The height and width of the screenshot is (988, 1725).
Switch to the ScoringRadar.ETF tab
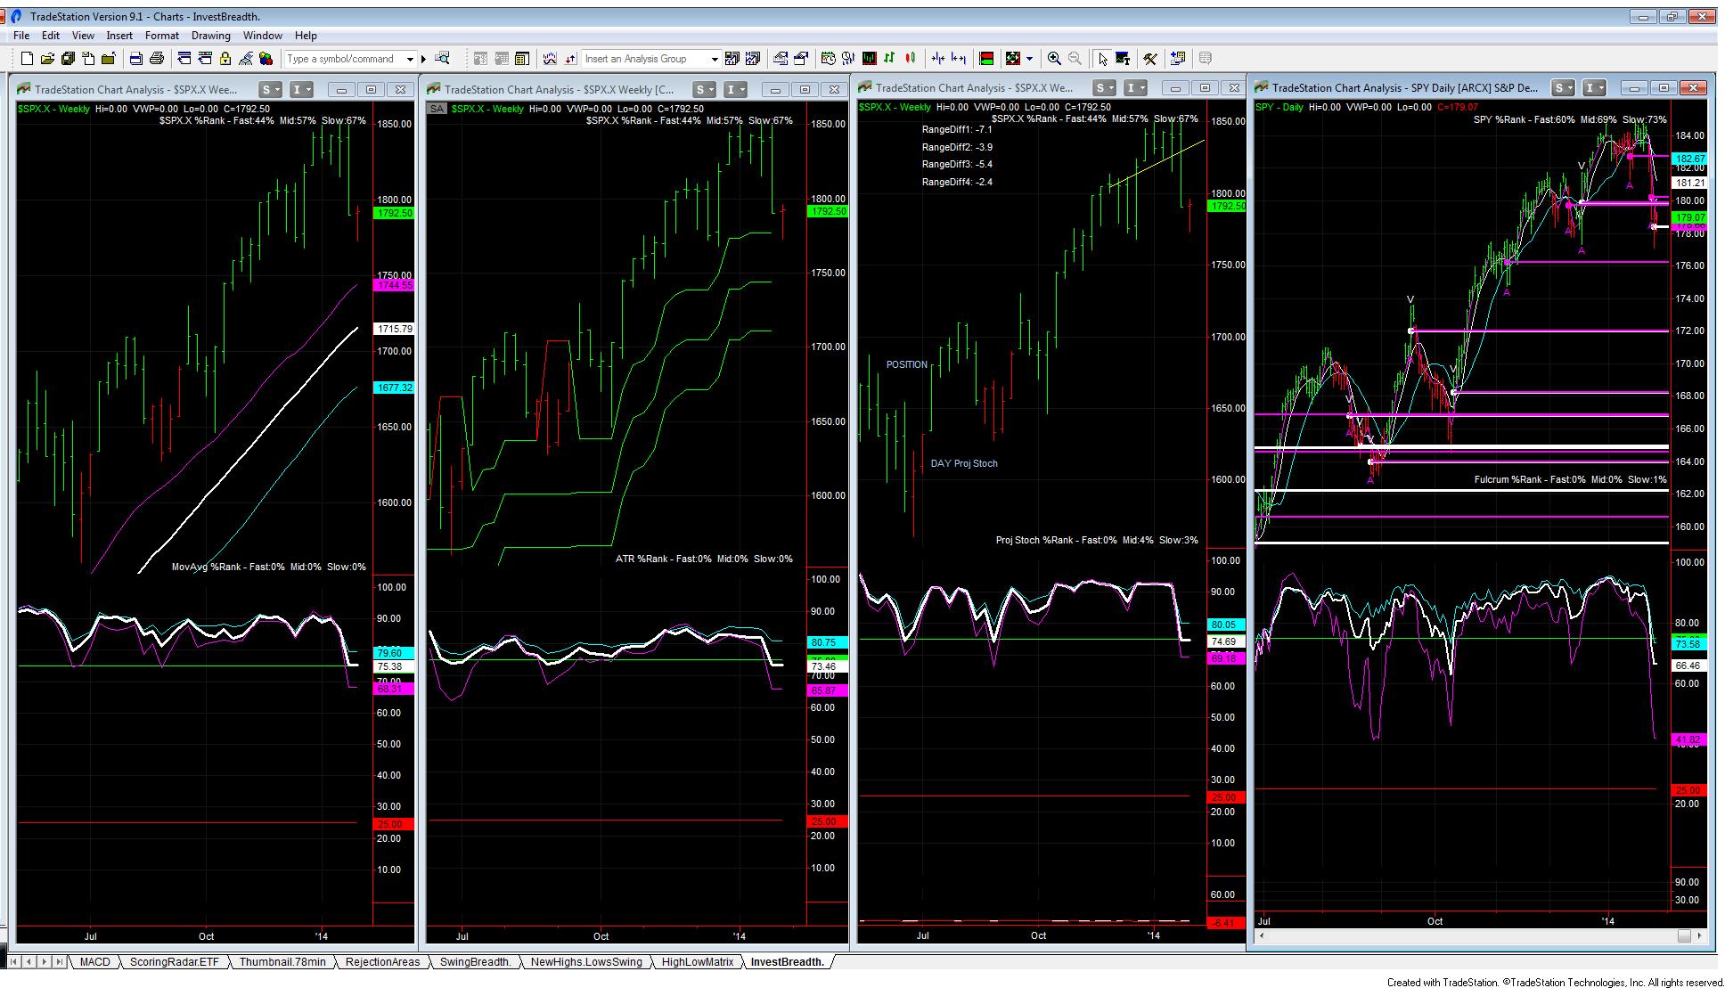(174, 962)
